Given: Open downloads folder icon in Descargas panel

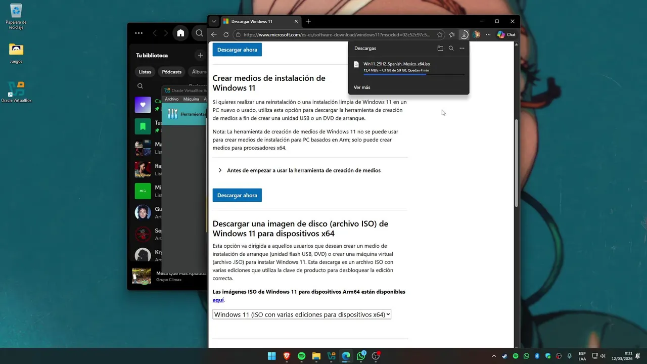Looking at the screenshot, I should (440, 49).
